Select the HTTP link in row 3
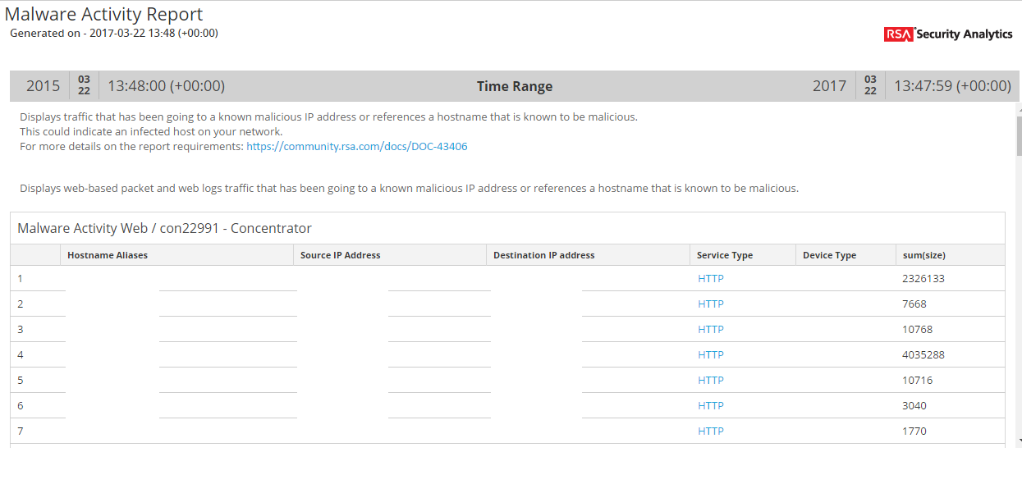Screen dimensions: 1022x484 (711, 330)
